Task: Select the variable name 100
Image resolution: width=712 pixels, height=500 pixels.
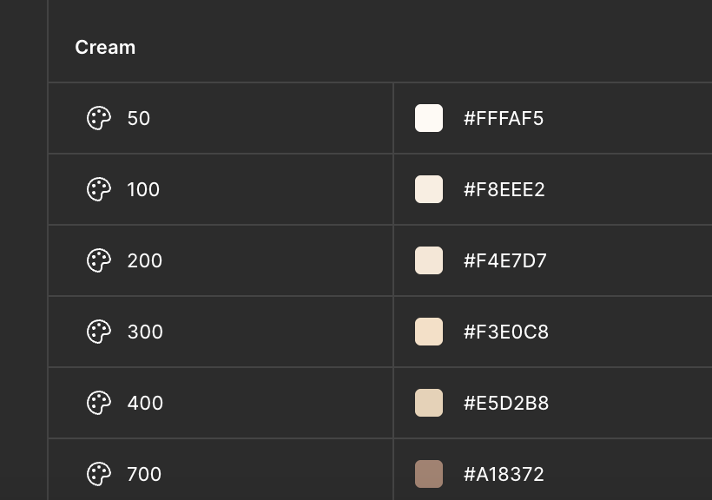Action: (143, 190)
